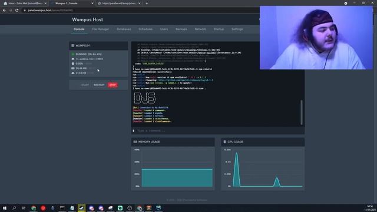Click the green RUNNING status indicator
This screenshot has width=377, height=212.
(73, 54)
